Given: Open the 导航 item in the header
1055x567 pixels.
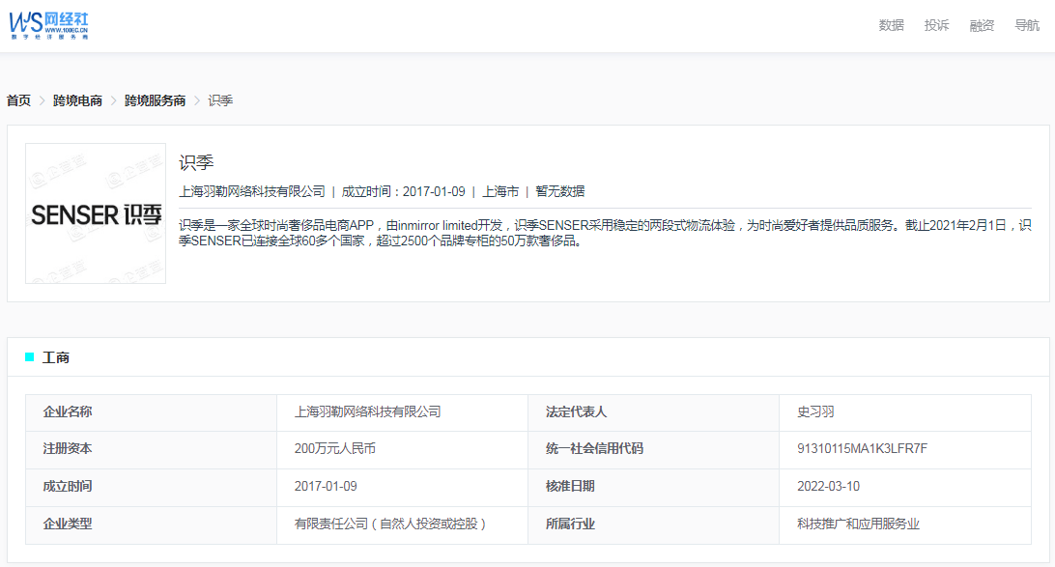Looking at the screenshot, I should point(1027,25).
